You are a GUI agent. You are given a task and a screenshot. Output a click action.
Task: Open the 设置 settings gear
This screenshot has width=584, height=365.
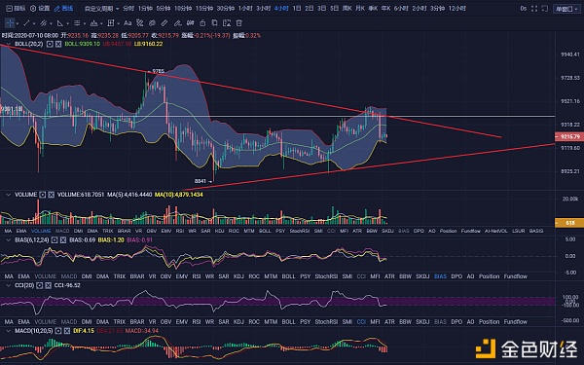40,8
